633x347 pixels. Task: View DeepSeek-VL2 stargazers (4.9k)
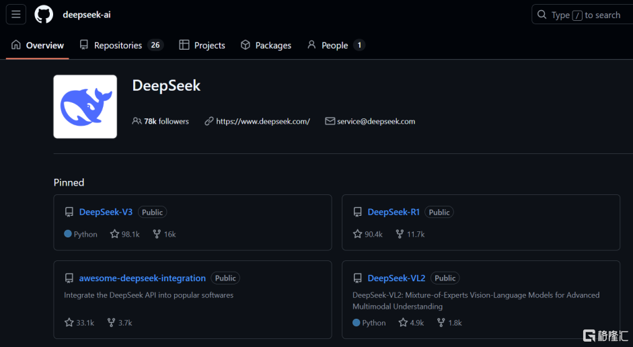[x=411, y=323]
